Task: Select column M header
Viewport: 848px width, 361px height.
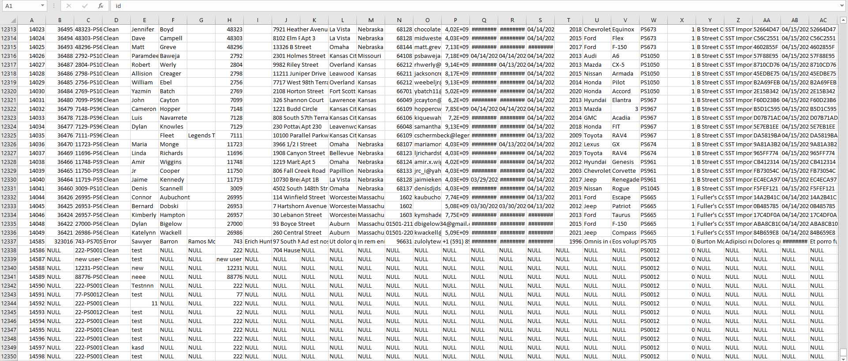Action: (371, 20)
